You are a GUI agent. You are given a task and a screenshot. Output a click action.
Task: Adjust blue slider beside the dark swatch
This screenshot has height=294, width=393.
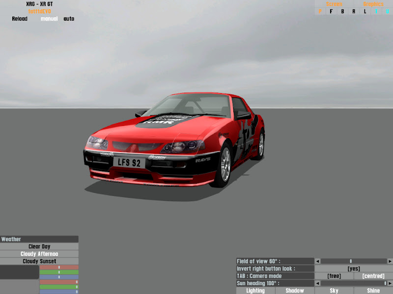59,277
